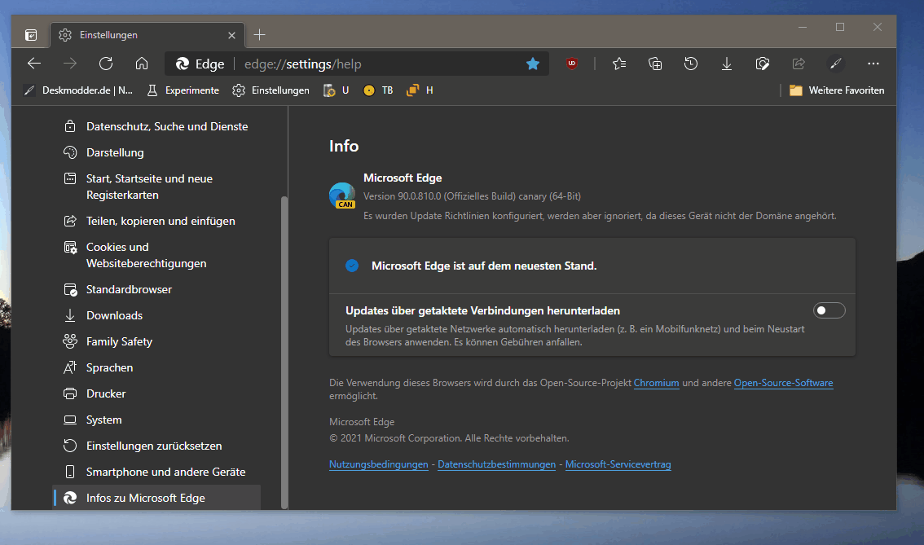The image size is (924, 545).
Task: Open the TB favorite
Action: (x=378, y=90)
